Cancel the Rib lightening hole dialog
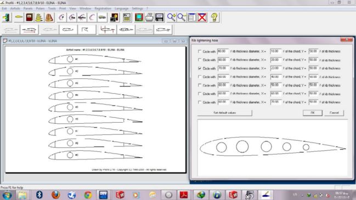 point(334,113)
